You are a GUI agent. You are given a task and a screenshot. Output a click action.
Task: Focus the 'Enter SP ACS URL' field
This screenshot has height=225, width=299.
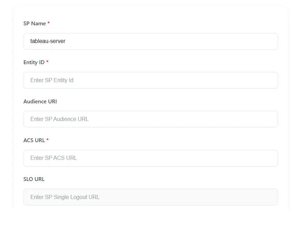[150, 158]
